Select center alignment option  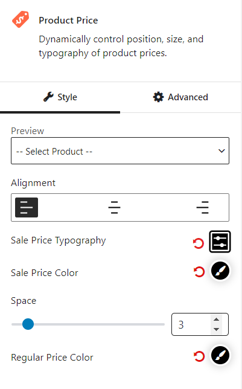click(x=114, y=207)
